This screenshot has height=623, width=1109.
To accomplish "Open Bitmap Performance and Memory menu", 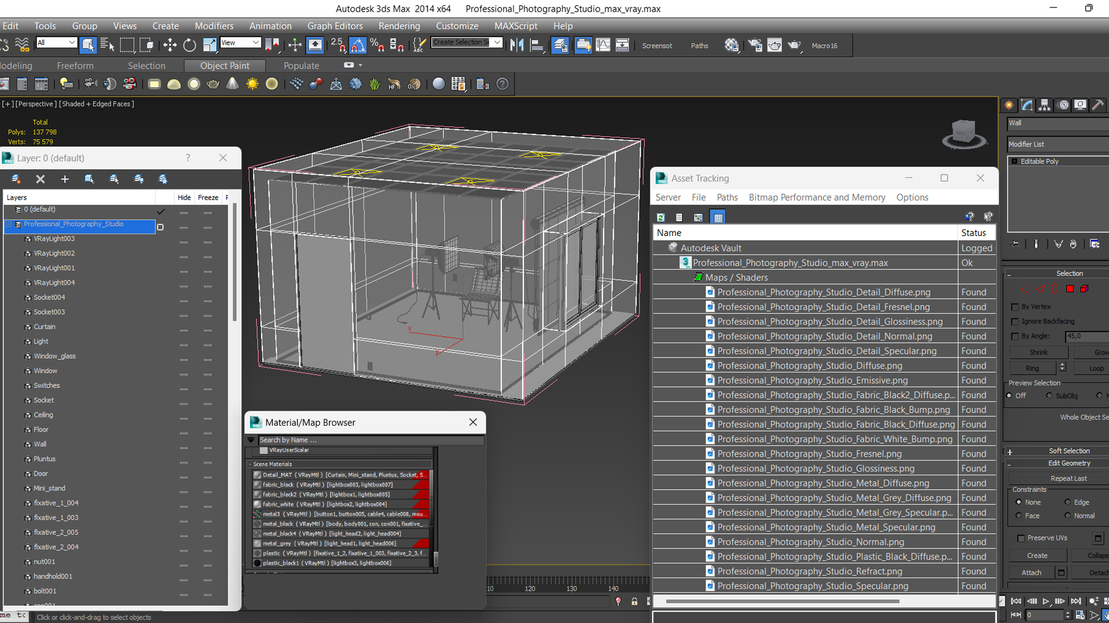I will click(x=817, y=197).
